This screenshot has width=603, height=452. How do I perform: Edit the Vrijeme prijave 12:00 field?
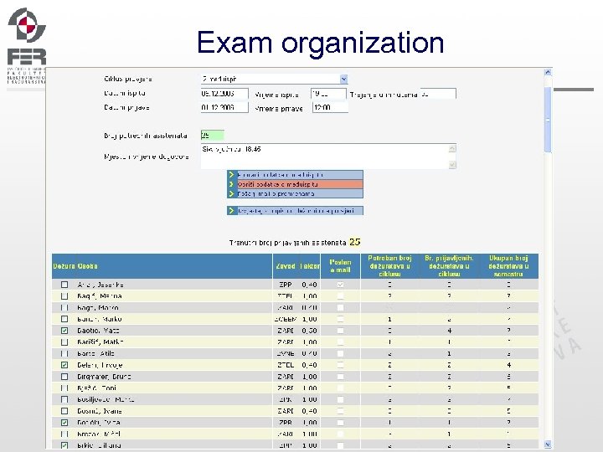pos(330,107)
